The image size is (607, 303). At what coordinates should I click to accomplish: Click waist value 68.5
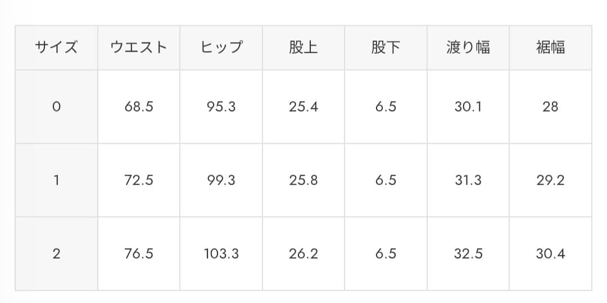(x=139, y=107)
